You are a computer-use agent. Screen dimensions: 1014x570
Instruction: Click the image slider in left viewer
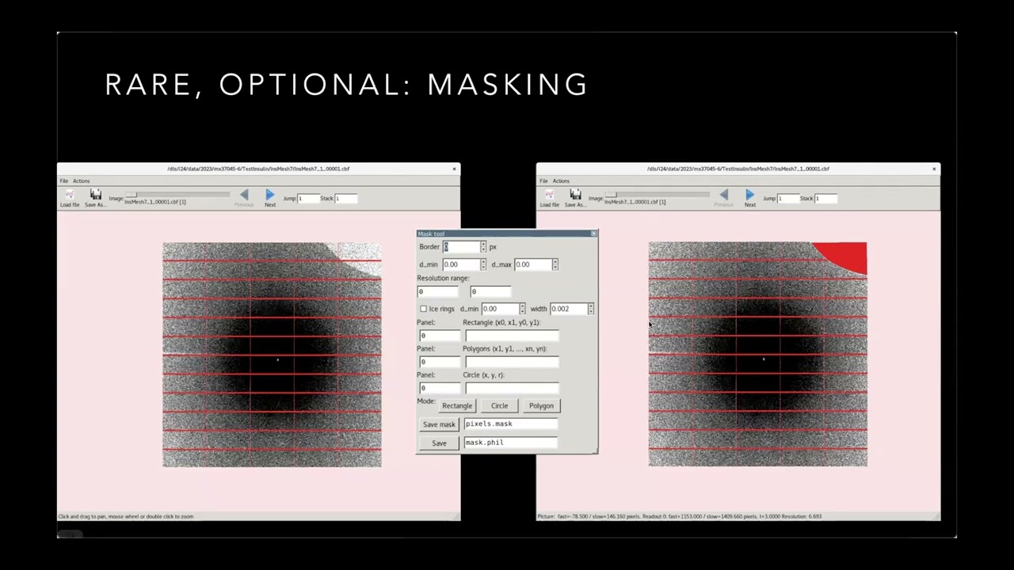click(177, 195)
